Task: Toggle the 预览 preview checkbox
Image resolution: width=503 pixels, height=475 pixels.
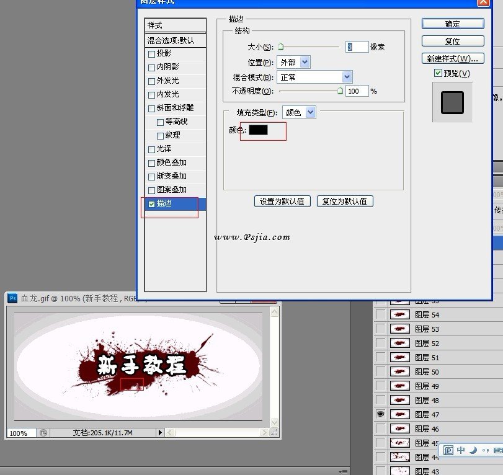Action: coord(438,73)
